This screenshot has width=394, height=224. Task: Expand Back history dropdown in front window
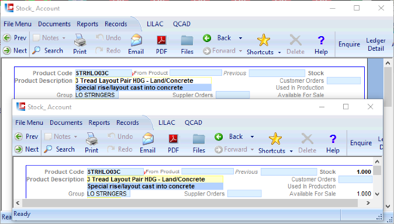point(252,136)
